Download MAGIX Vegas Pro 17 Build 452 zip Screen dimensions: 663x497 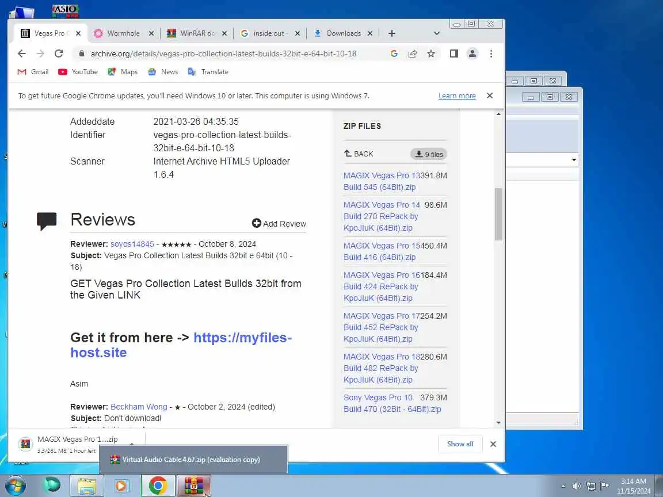click(x=382, y=327)
